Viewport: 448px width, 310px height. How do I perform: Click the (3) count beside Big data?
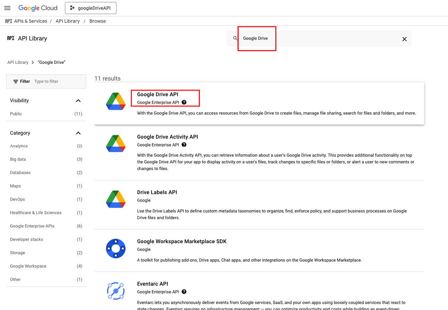(80, 159)
